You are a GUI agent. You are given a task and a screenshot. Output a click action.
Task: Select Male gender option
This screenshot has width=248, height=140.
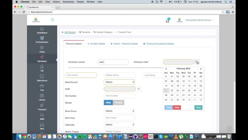click(108, 103)
